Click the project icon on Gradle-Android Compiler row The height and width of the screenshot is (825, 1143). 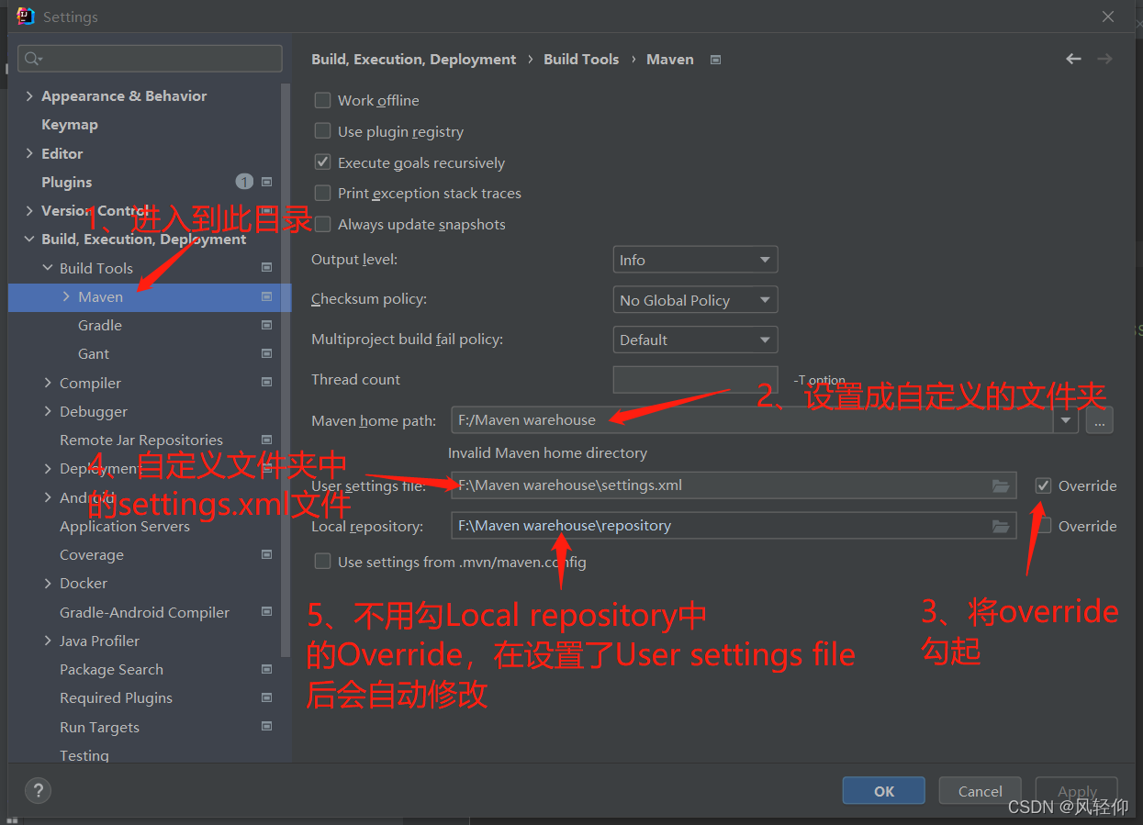tap(267, 612)
